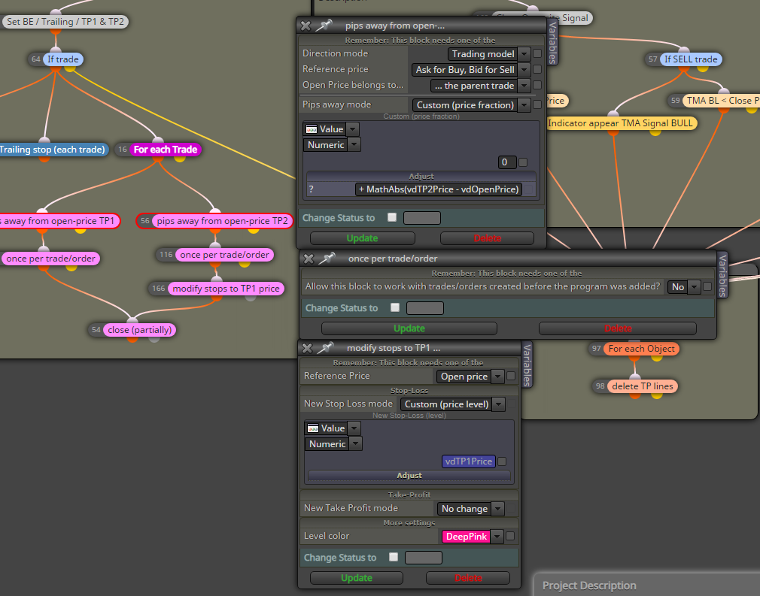
Task: Toggle checkbox next to Pips away mode
Action: 537,104
